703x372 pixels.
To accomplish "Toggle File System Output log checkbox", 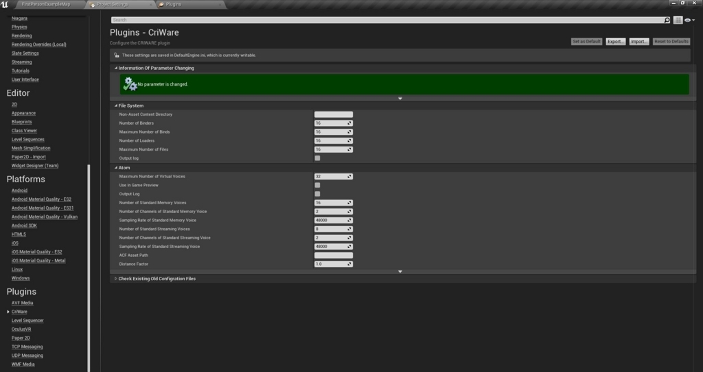I will [x=317, y=158].
